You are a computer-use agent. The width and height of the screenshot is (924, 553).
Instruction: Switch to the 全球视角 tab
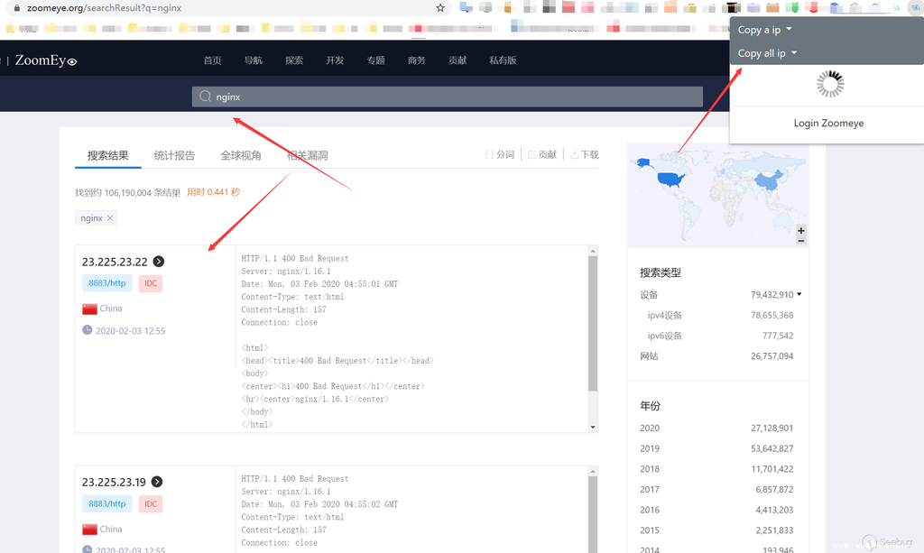[x=241, y=155]
